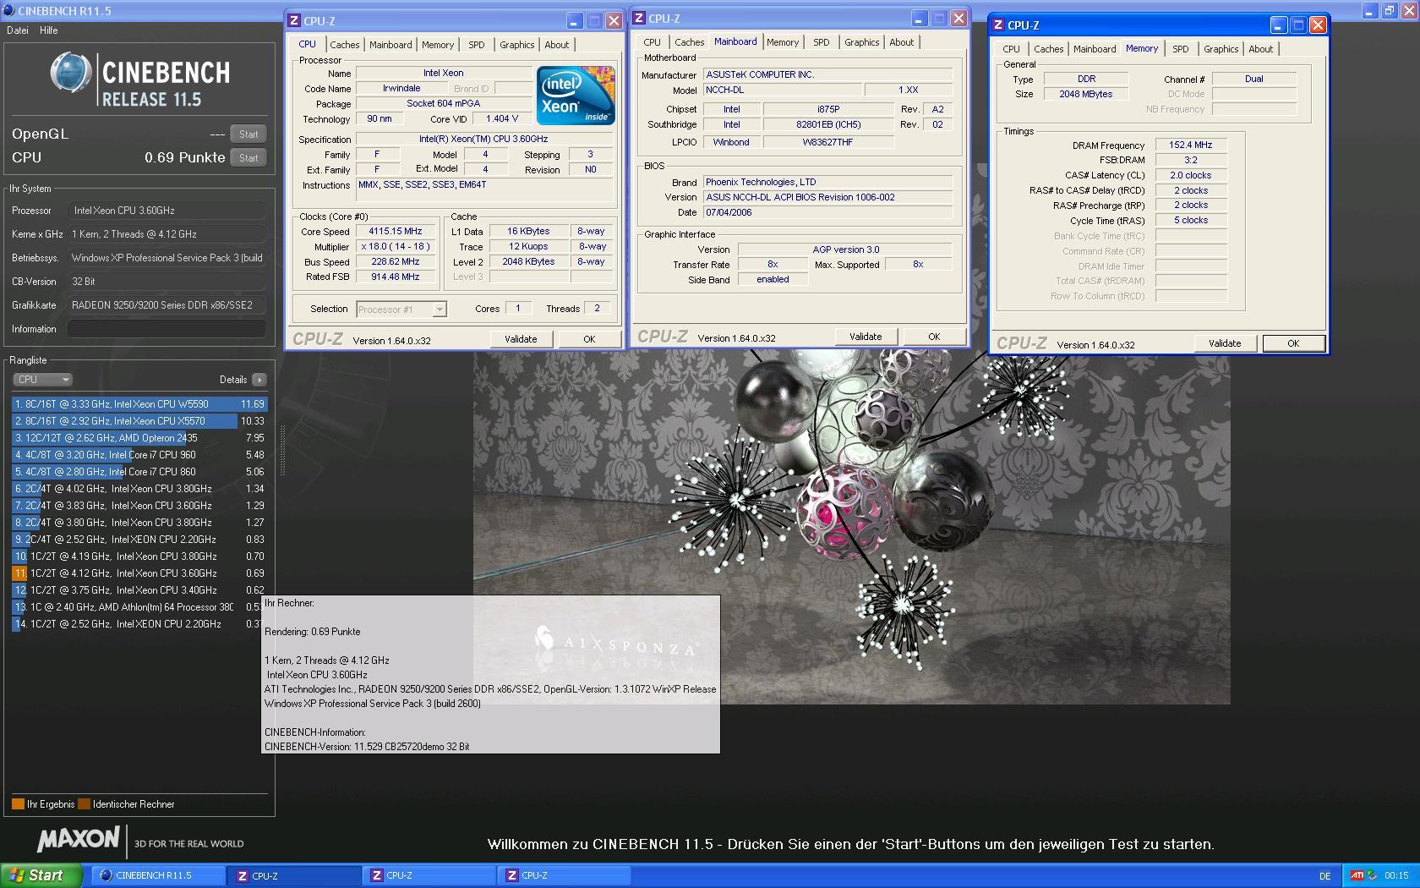Select highlighted row 11 1C/2T @ 4.12 GHz
This screenshot has width=1420, height=888.
point(139,573)
